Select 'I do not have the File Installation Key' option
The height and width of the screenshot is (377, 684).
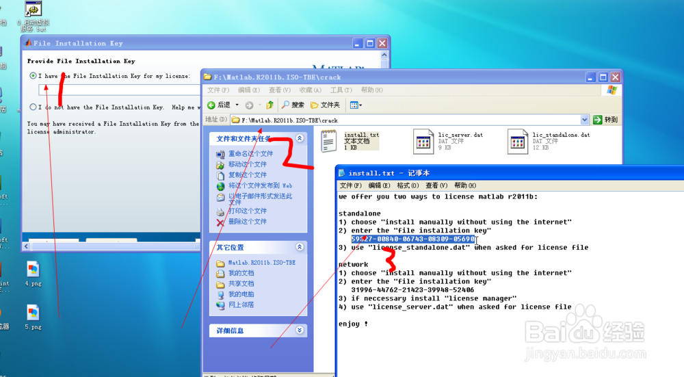(33, 107)
